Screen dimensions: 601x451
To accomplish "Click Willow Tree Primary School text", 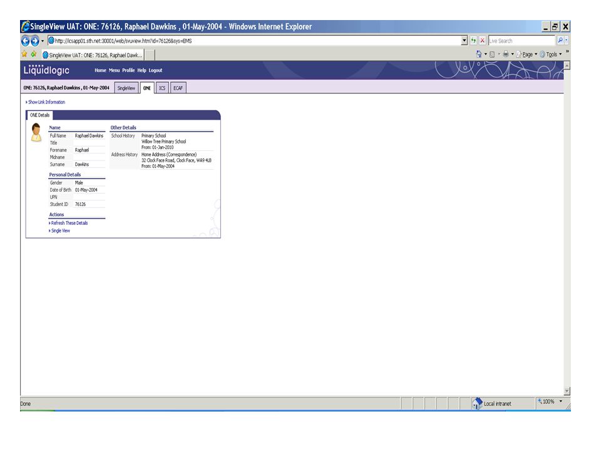I will [x=163, y=142].
